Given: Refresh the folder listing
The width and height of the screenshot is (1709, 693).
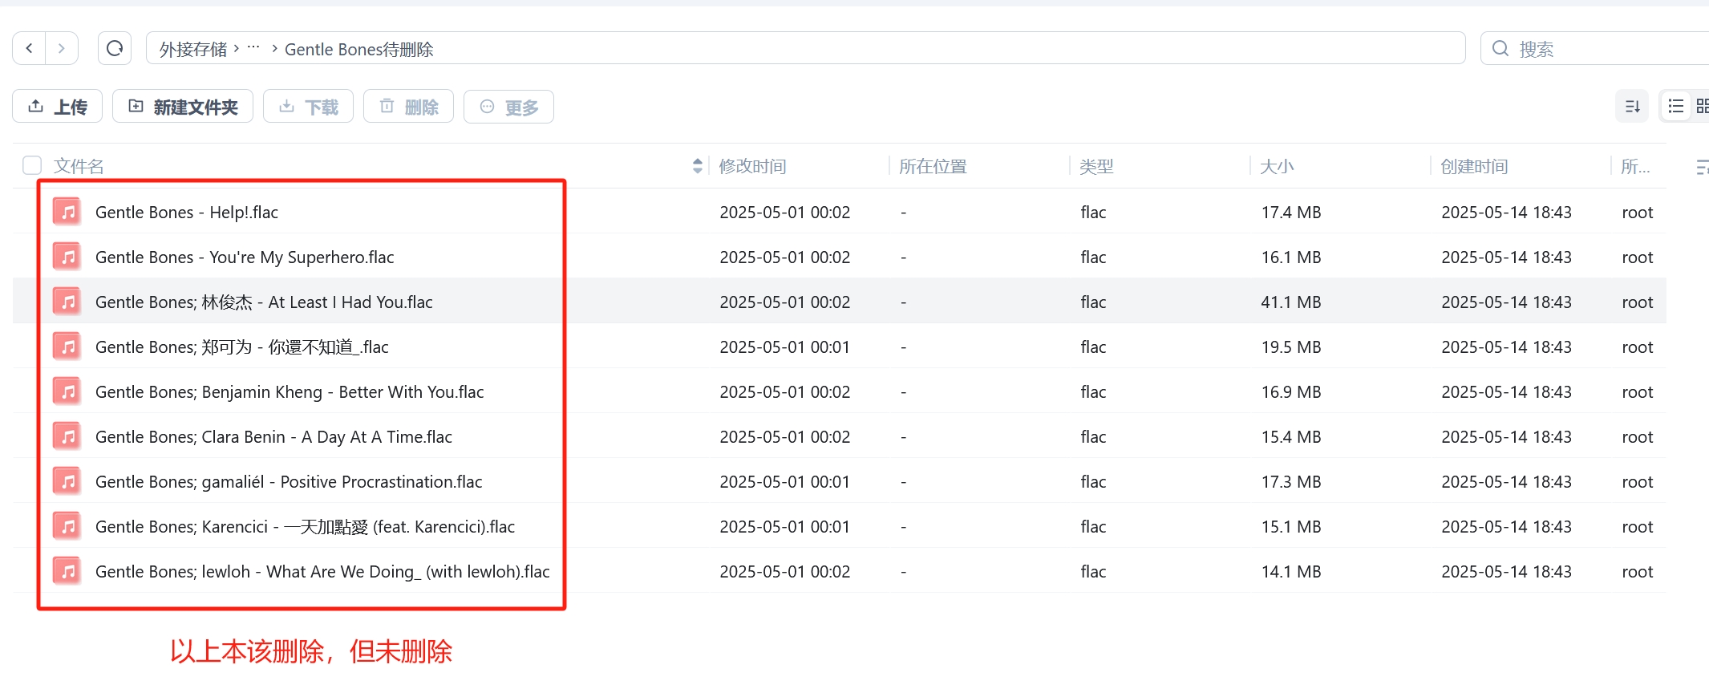Looking at the screenshot, I should pos(115,48).
